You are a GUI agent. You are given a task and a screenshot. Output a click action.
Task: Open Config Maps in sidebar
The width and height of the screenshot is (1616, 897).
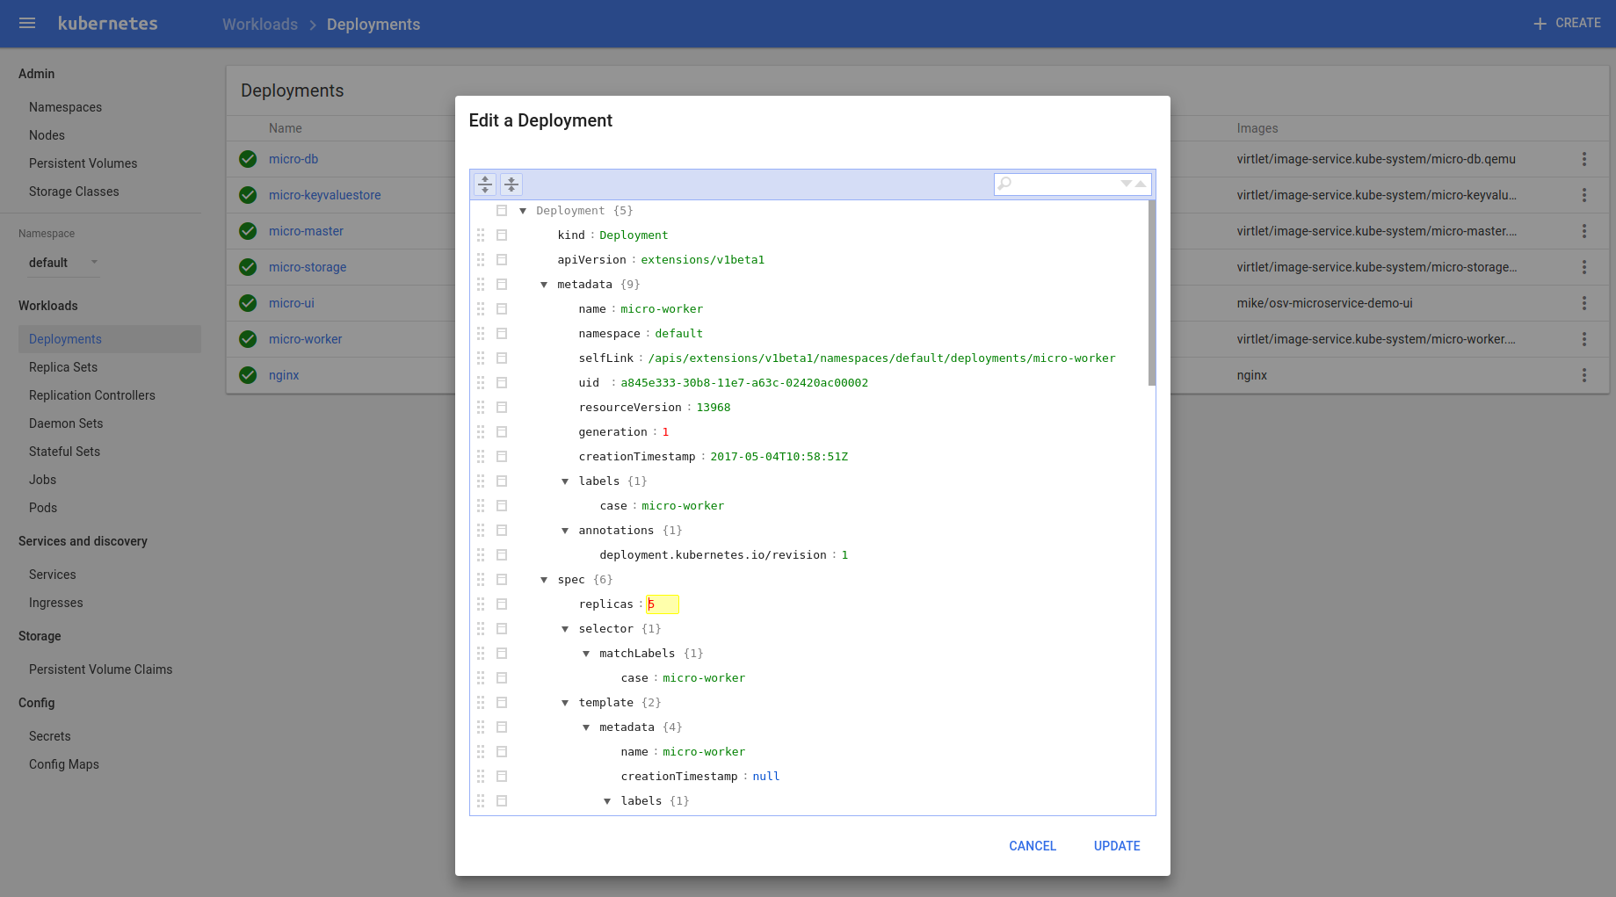click(x=64, y=764)
